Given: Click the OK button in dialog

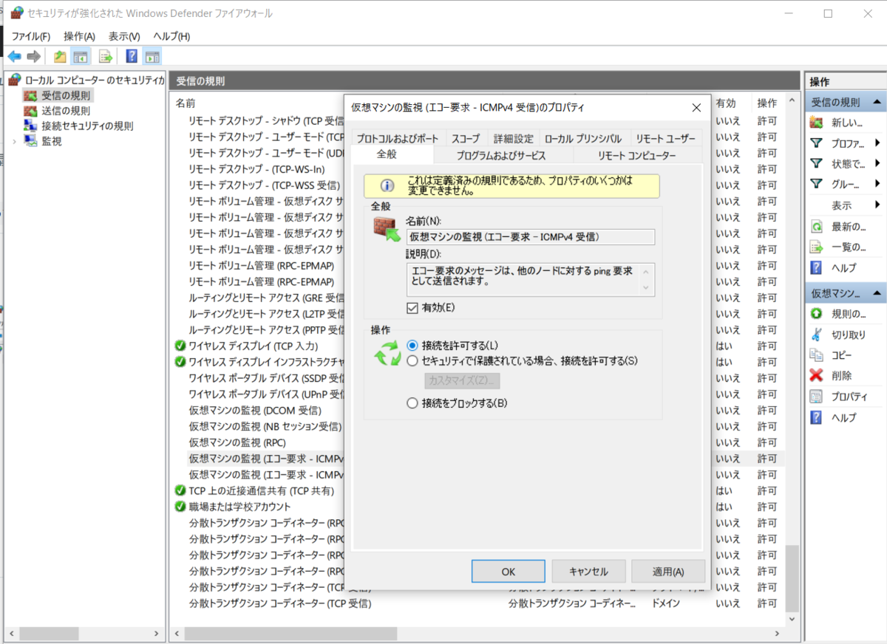Looking at the screenshot, I should pyautogui.click(x=508, y=571).
